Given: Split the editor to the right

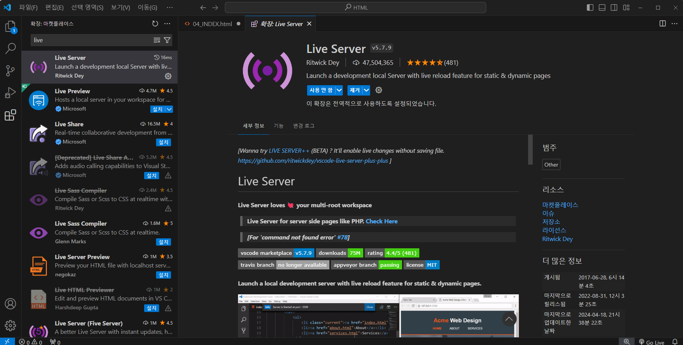Looking at the screenshot, I should pos(663,24).
